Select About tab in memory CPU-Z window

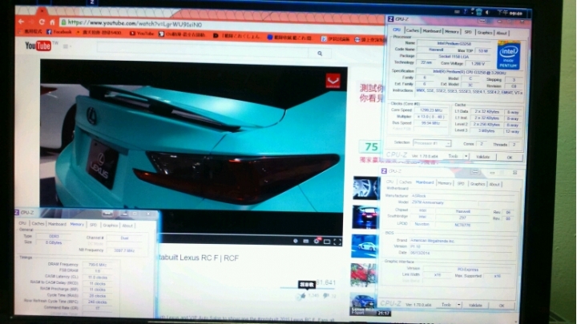point(127,226)
